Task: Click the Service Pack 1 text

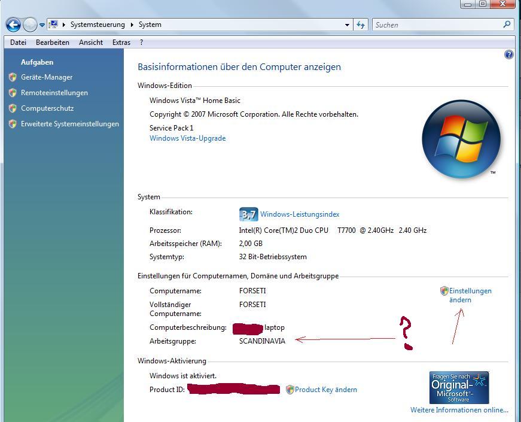Action: point(171,128)
